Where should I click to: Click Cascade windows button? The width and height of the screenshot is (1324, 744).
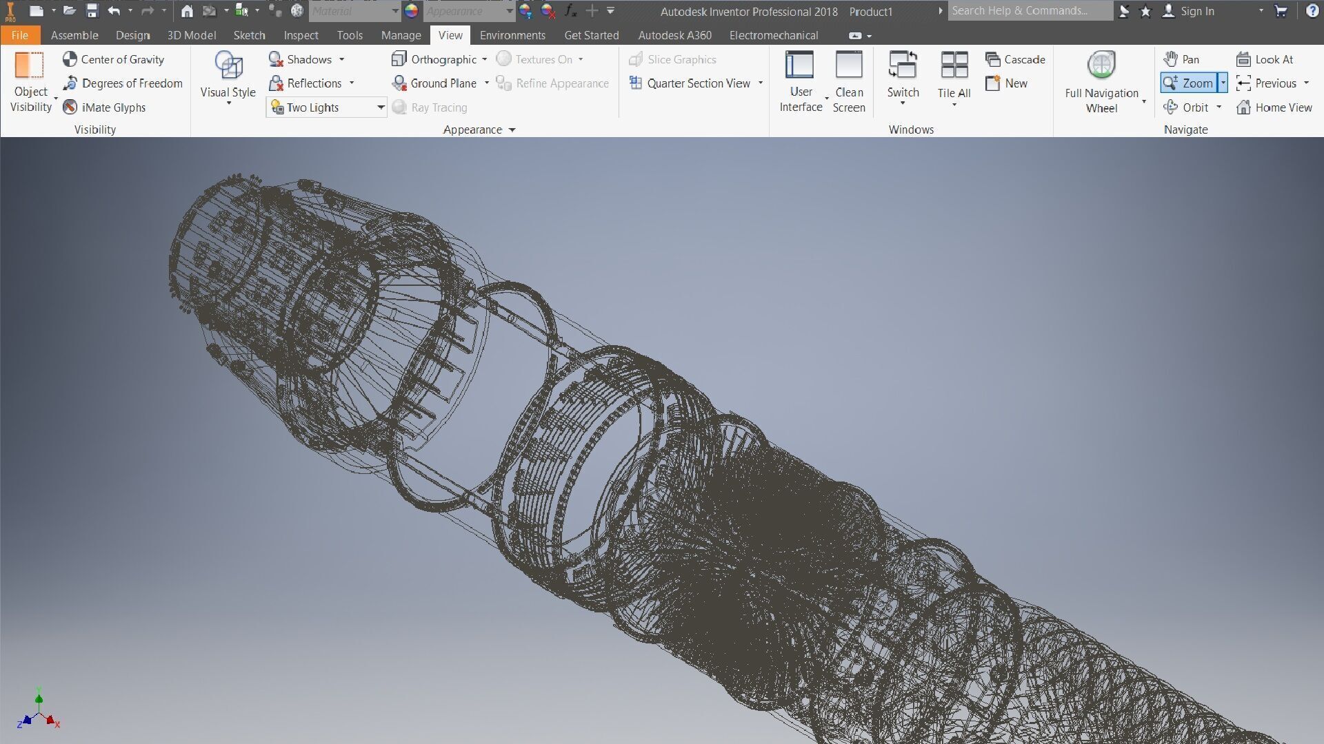(x=1015, y=59)
